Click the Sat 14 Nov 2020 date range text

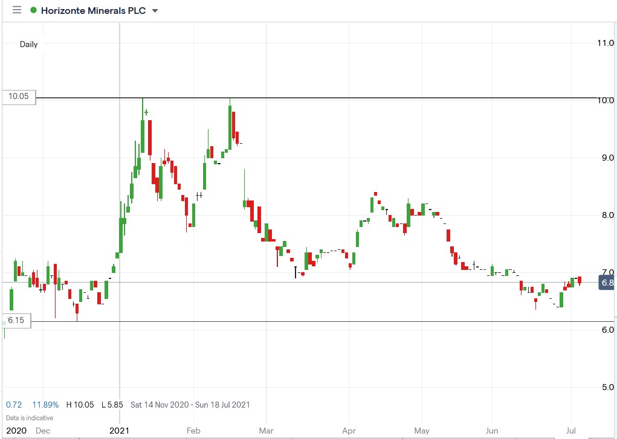pos(153,405)
